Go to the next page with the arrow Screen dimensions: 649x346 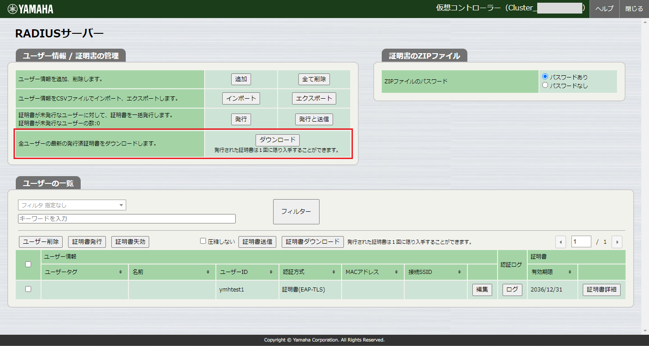[617, 241]
